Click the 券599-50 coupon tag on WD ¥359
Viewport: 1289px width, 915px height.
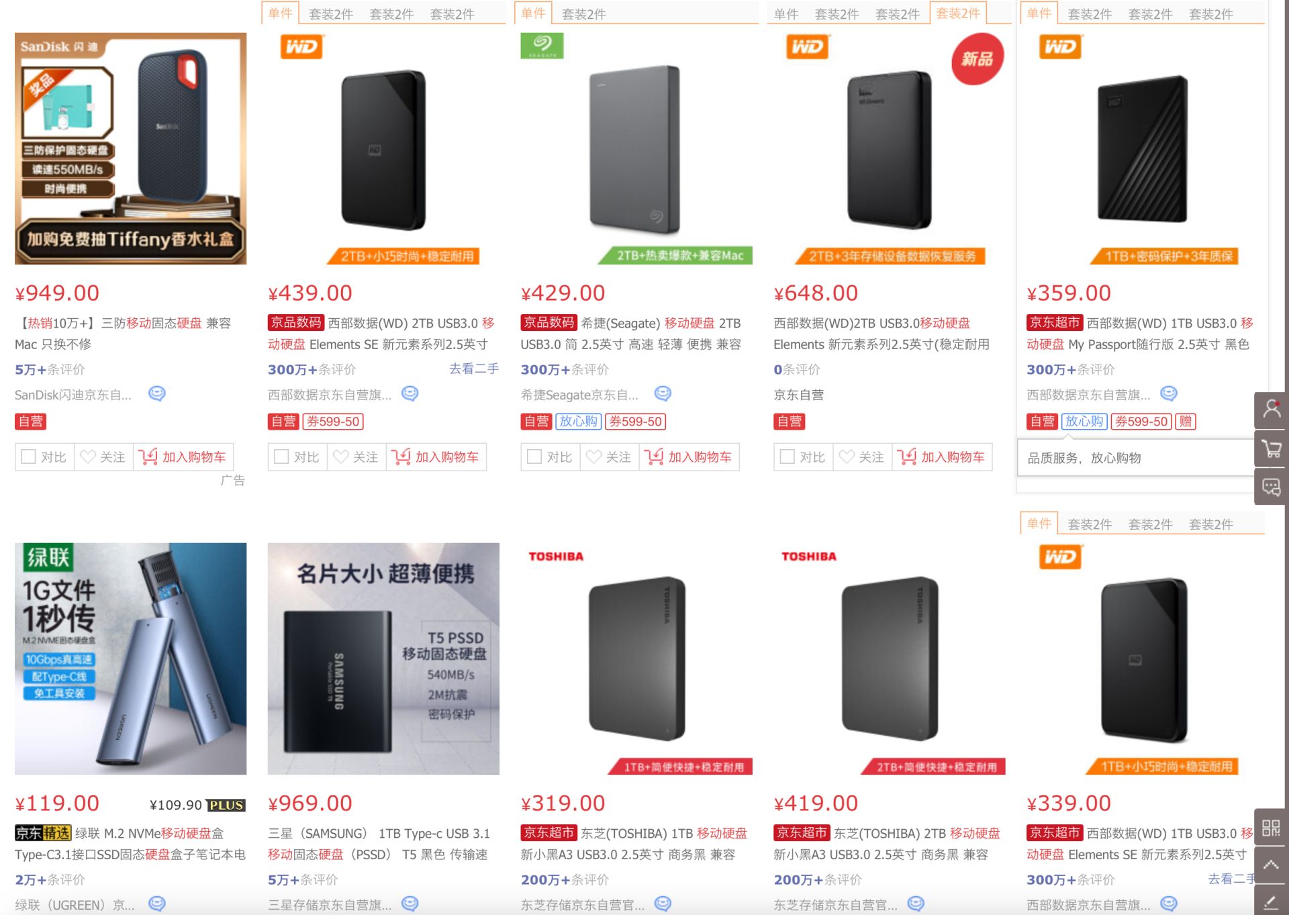1141,421
